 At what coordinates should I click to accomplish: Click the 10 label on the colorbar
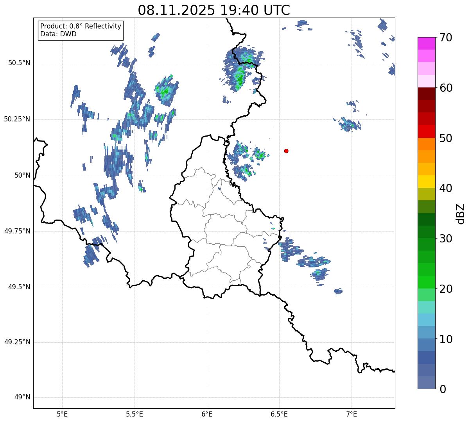tap(446, 339)
